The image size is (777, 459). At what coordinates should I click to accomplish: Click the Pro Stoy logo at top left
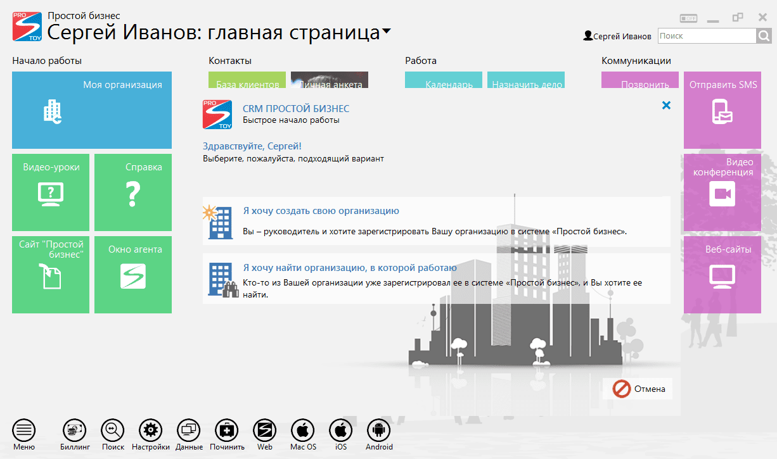27,27
